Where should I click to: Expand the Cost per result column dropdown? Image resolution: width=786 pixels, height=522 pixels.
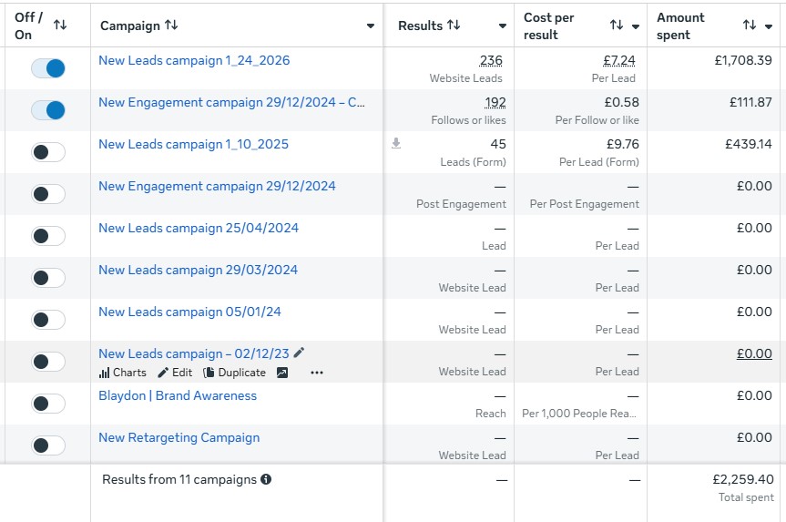[636, 26]
